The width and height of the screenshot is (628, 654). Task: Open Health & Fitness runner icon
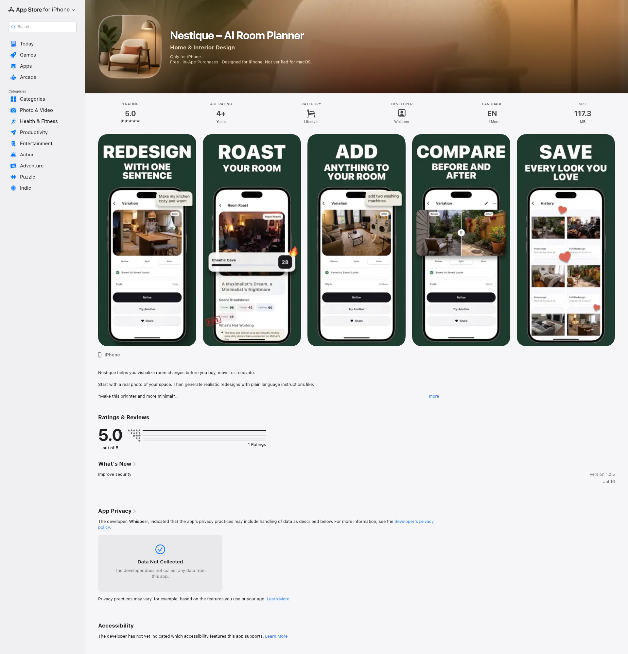point(13,121)
